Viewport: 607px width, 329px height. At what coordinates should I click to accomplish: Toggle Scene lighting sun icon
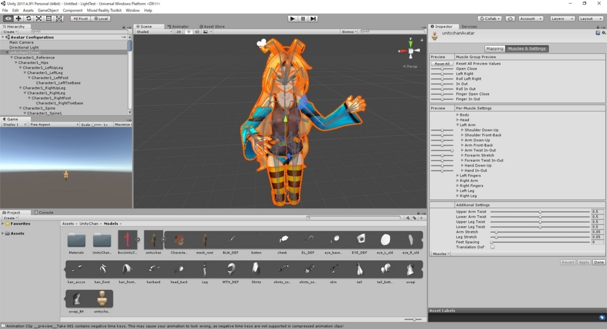pos(189,32)
